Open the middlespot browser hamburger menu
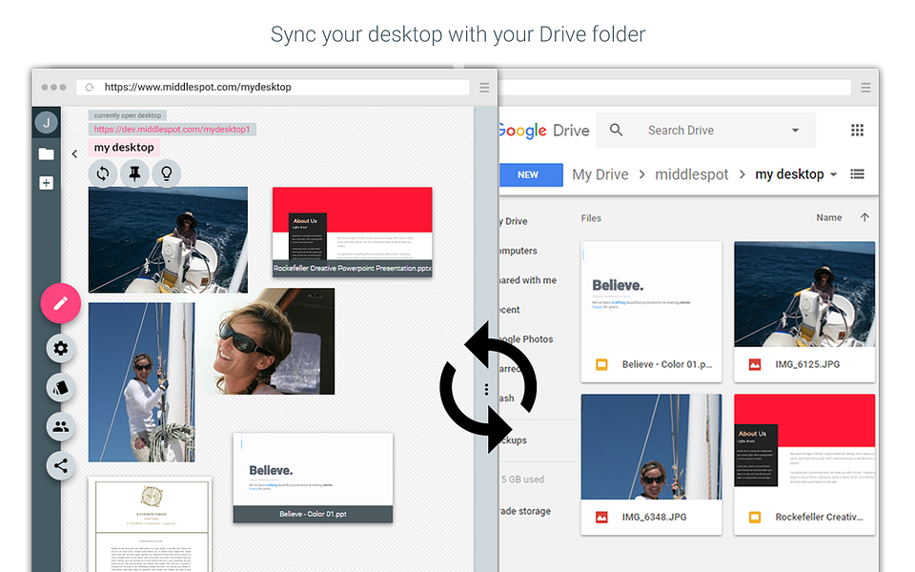The image size is (915, 572). 484,88
